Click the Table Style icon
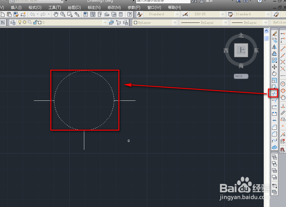Screen dimensions: 286x207 (231, 14)
